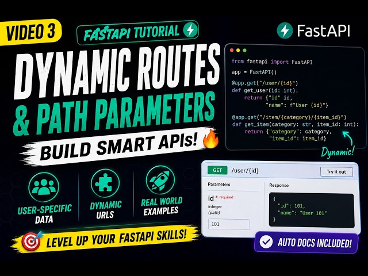This screenshot has height=276, width=368.
Task: Click the id input field containing 101
Action: click(x=229, y=224)
